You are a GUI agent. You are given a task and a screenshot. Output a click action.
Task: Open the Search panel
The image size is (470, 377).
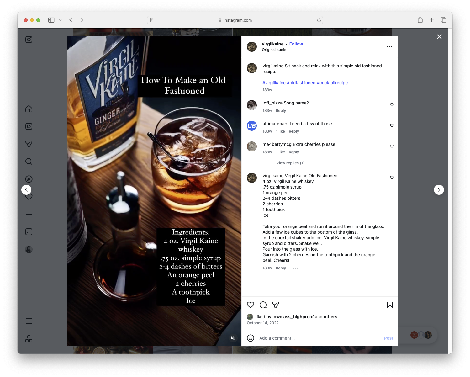29,162
